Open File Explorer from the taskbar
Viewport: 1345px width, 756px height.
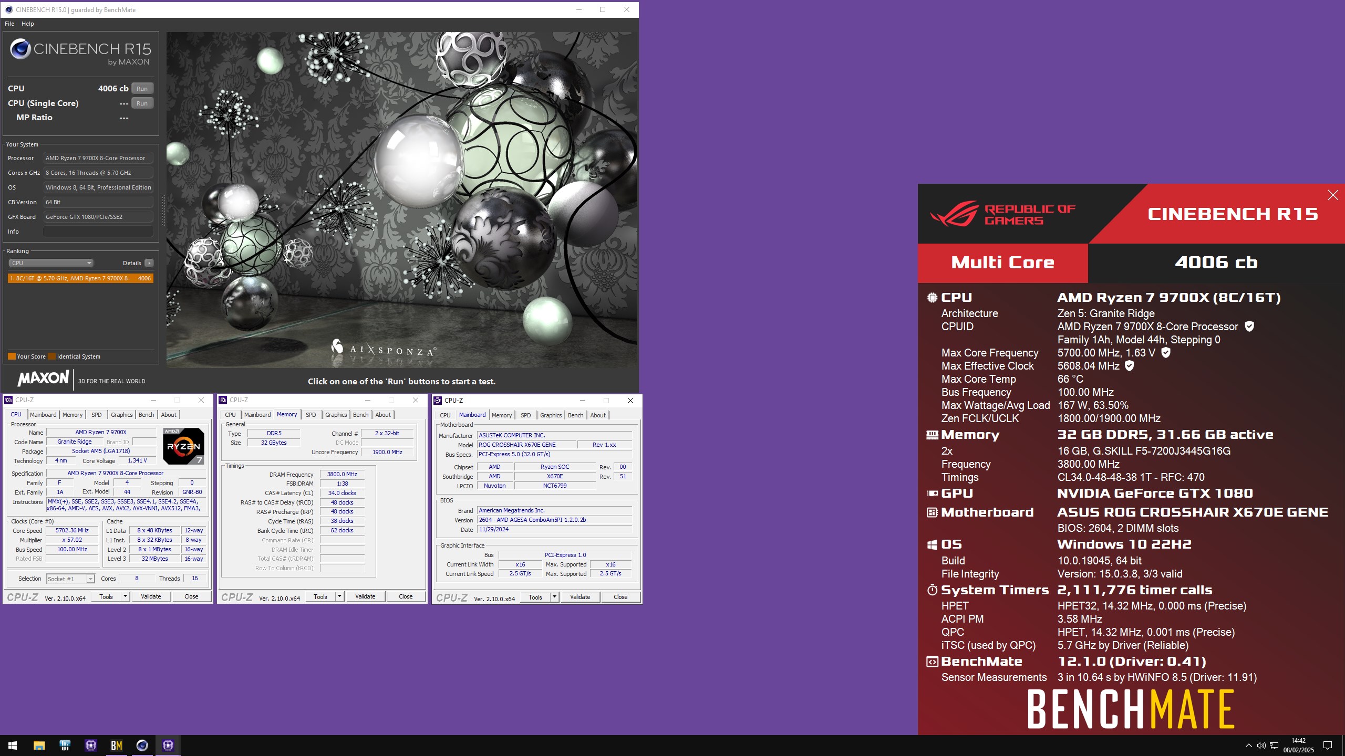tap(39, 745)
